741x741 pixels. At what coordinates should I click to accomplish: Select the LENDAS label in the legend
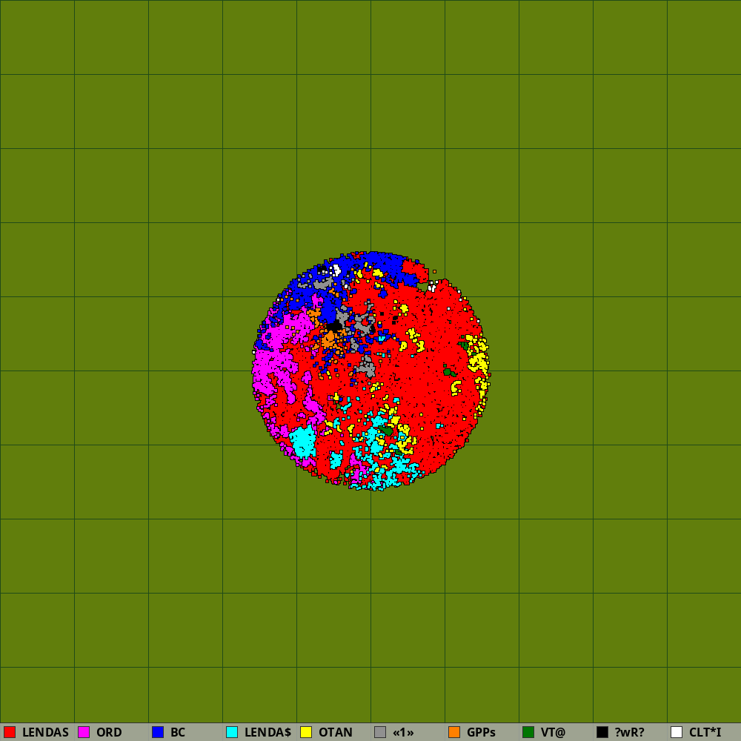click(x=45, y=732)
